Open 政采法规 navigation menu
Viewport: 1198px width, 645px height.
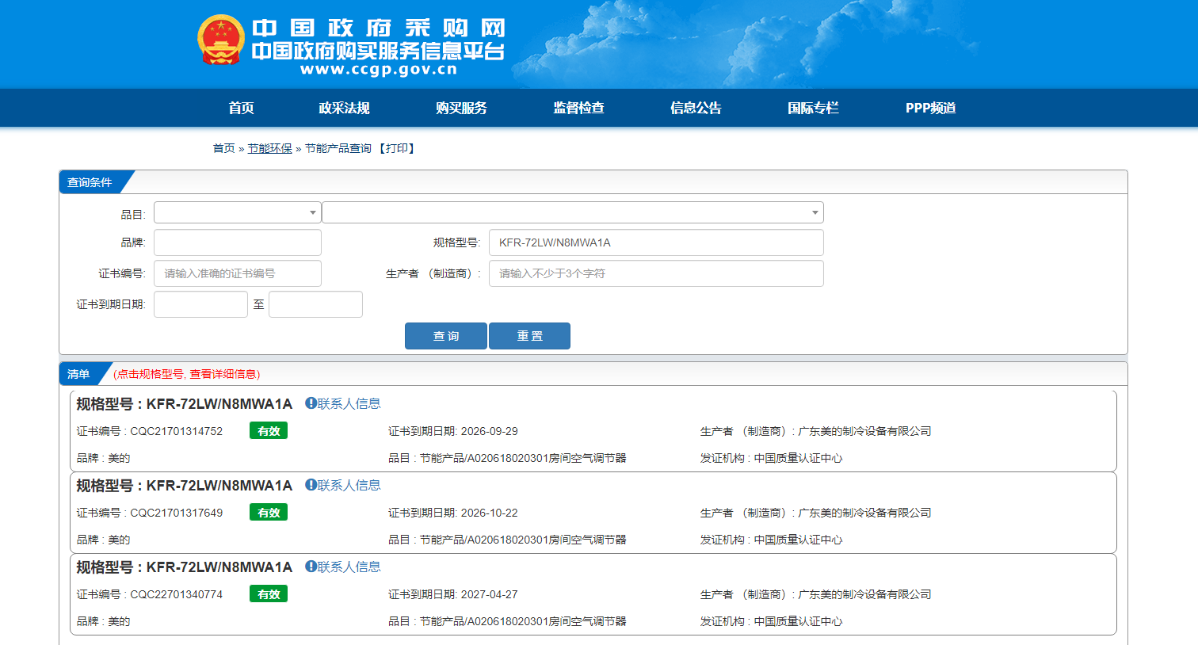point(344,108)
